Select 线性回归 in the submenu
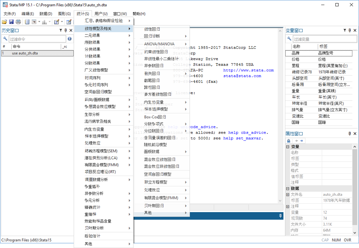The image size is (359, 248). 152,29
